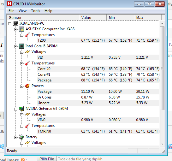
Task: Click the thermometer icon under ASUSTeK Temperatures
Action: [x=27, y=35]
